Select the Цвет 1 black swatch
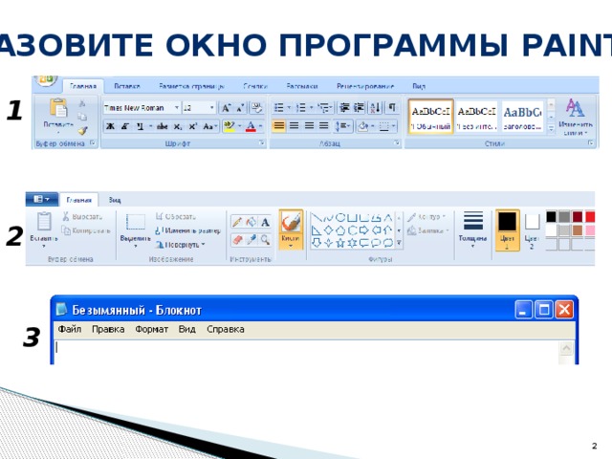Viewport: 612px width, 459px height. point(507,229)
